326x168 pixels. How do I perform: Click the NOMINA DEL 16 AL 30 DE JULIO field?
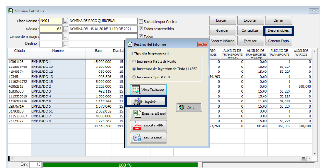click(x=103, y=29)
